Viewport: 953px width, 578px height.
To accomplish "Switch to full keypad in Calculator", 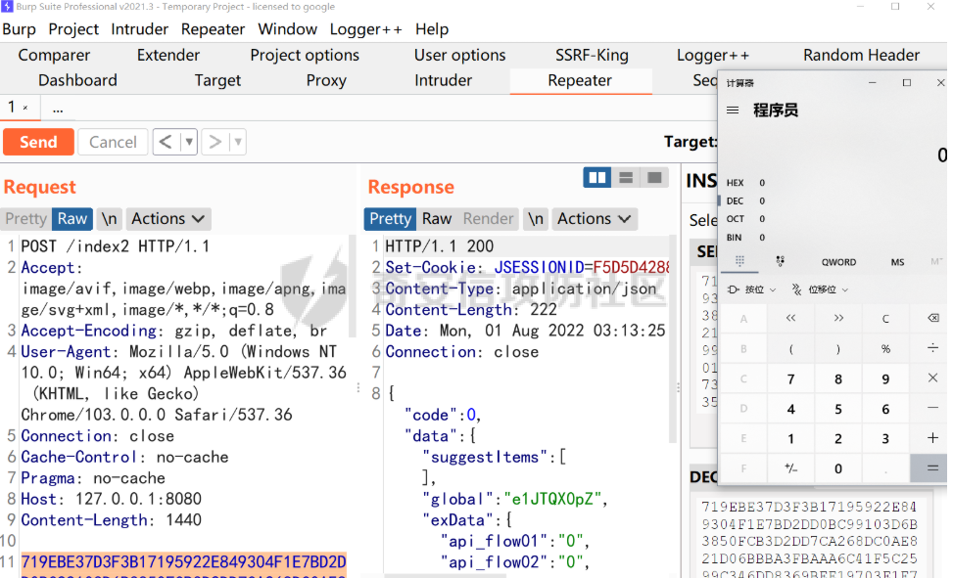I will tap(739, 261).
